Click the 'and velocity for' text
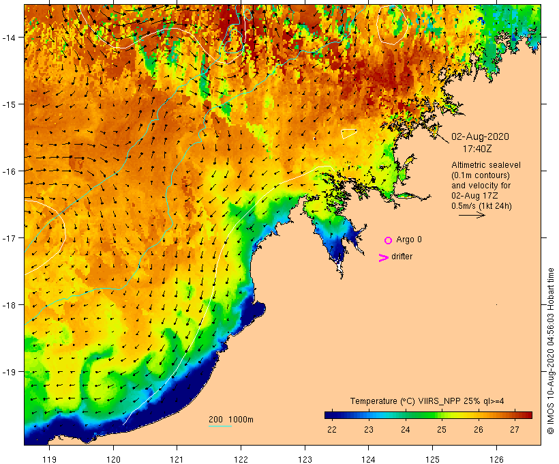The height and width of the screenshot is (464, 559). tap(481, 185)
